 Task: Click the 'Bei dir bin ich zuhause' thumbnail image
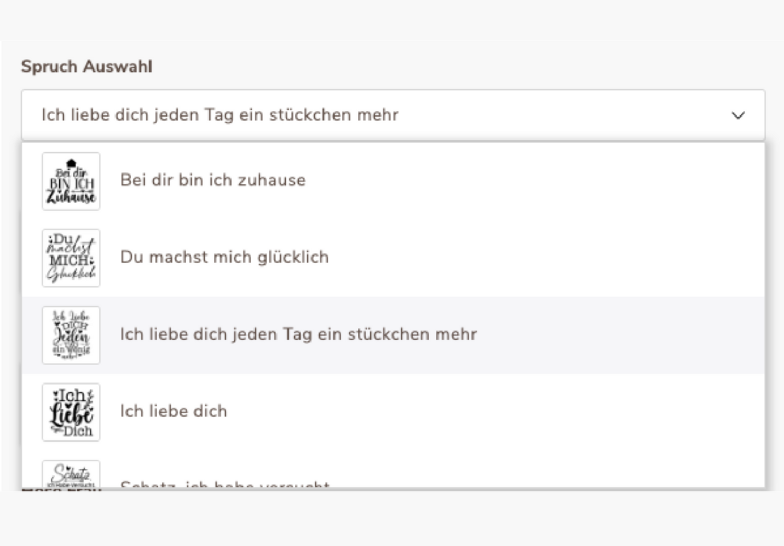(x=71, y=181)
